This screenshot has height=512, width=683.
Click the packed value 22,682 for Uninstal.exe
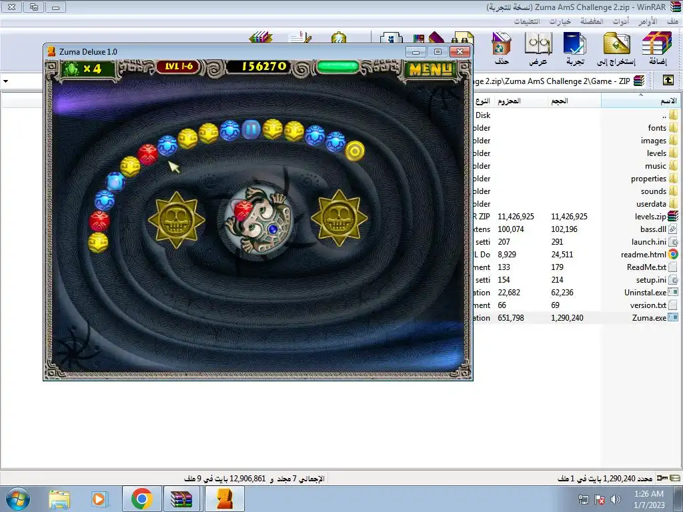[509, 293]
